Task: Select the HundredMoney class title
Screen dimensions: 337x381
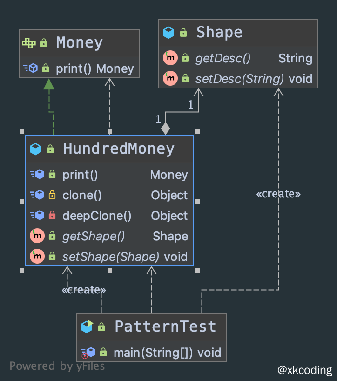Action: point(119,149)
